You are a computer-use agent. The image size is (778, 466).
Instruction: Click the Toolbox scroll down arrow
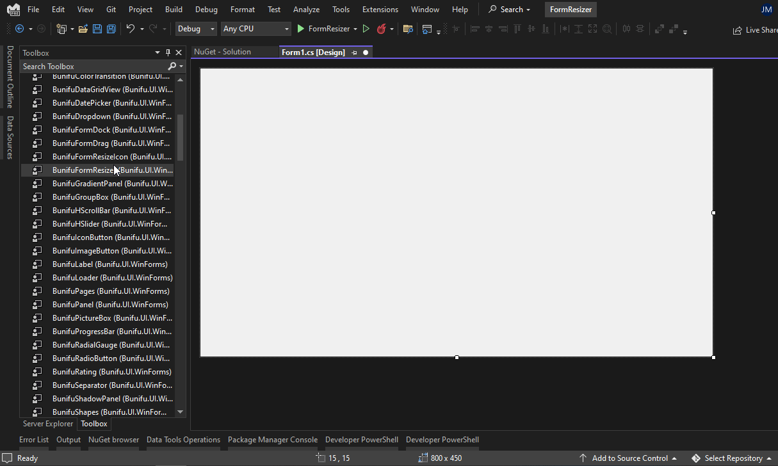[181, 412]
